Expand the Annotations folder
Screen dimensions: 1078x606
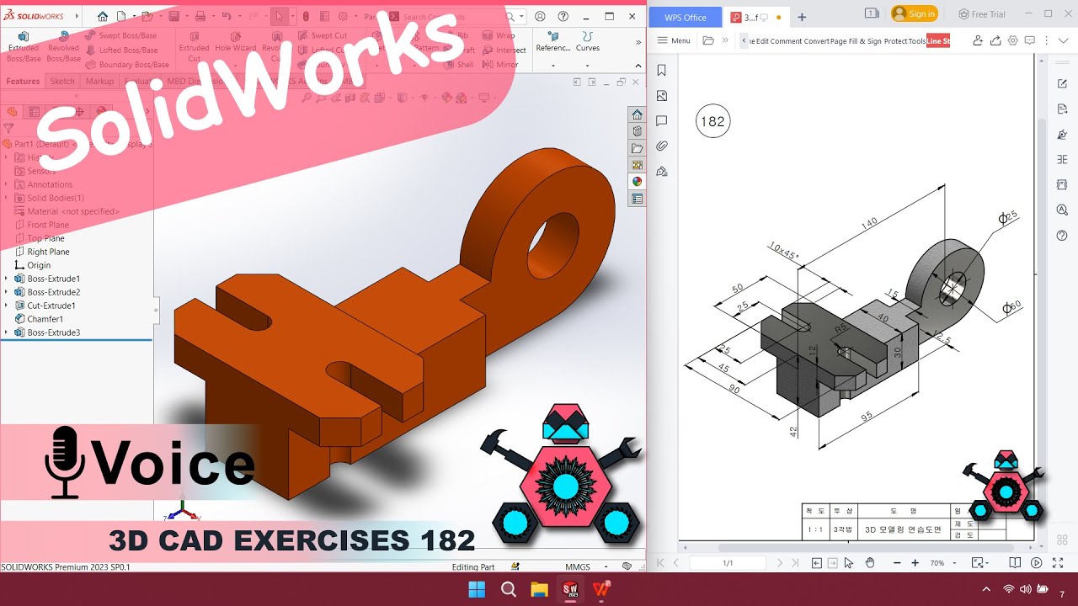[x=7, y=184]
